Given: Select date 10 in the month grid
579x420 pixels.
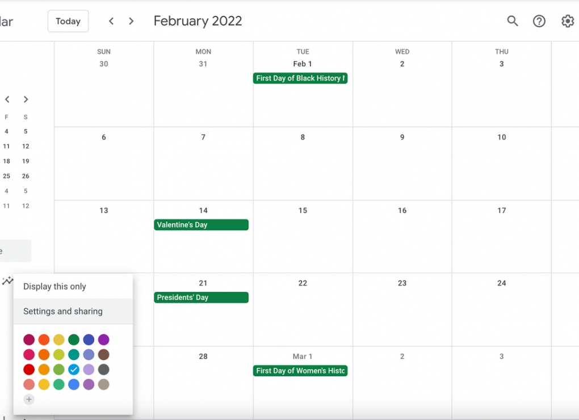Looking at the screenshot, I should (501, 137).
